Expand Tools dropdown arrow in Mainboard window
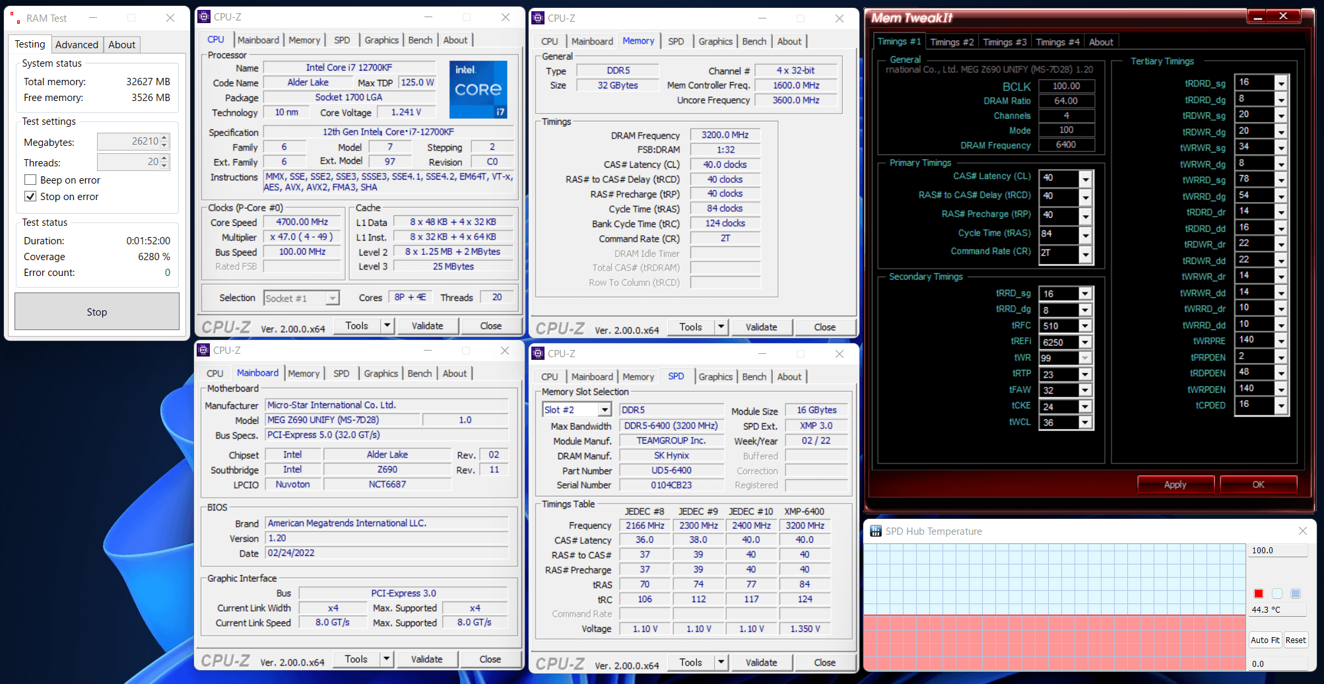 tap(387, 659)
